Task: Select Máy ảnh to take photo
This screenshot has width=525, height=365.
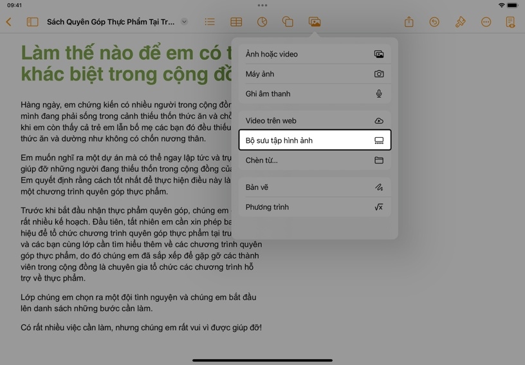Action: (x=315, y=74)
